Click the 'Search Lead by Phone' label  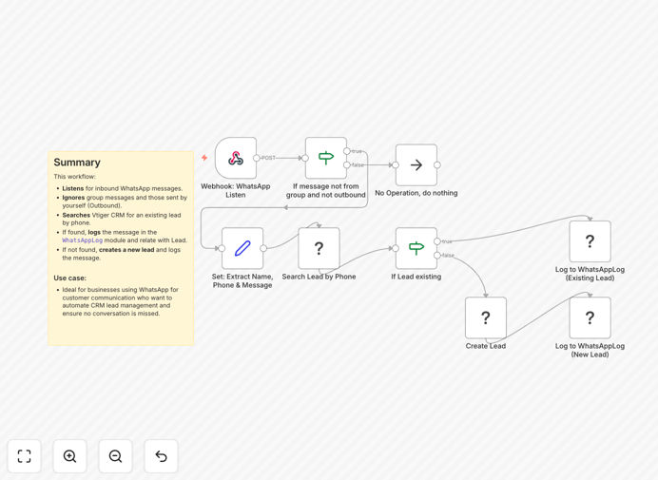click(319, 277)
